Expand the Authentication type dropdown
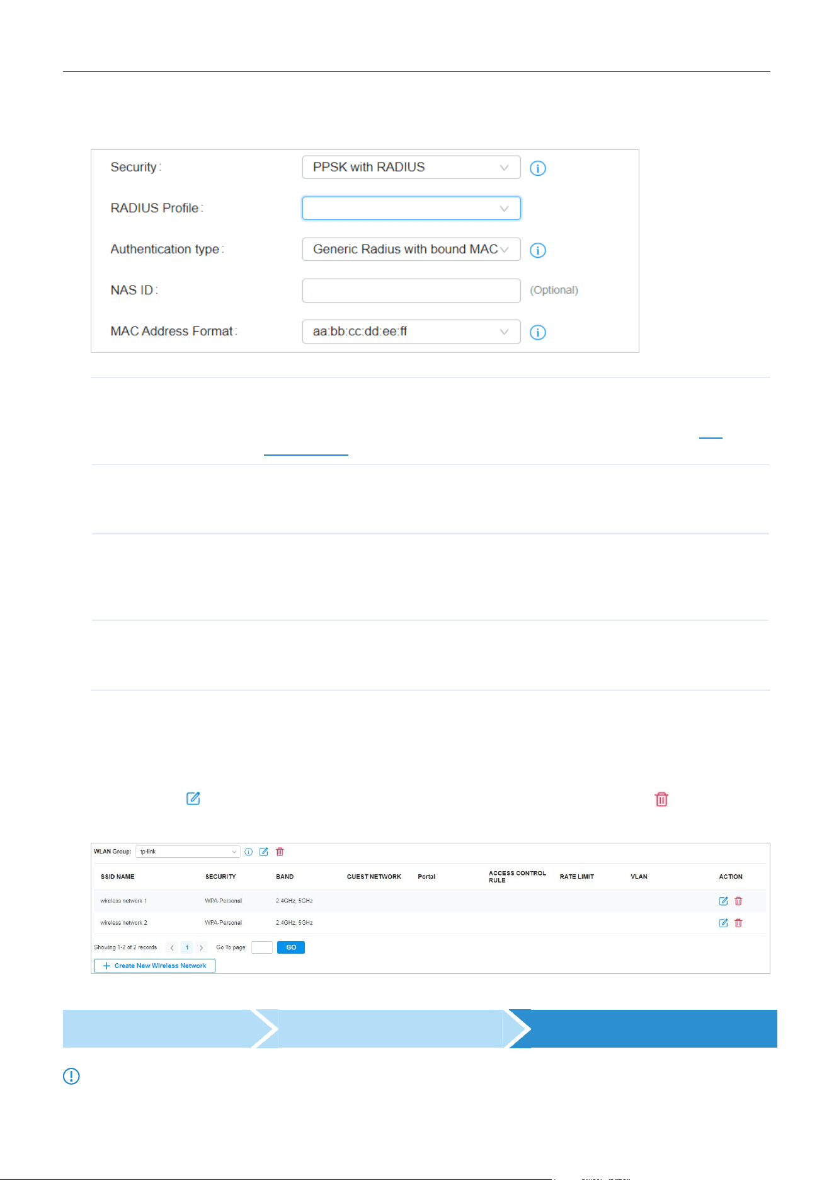The width and height of the screenshot is (834, 1180). (411, 249)
